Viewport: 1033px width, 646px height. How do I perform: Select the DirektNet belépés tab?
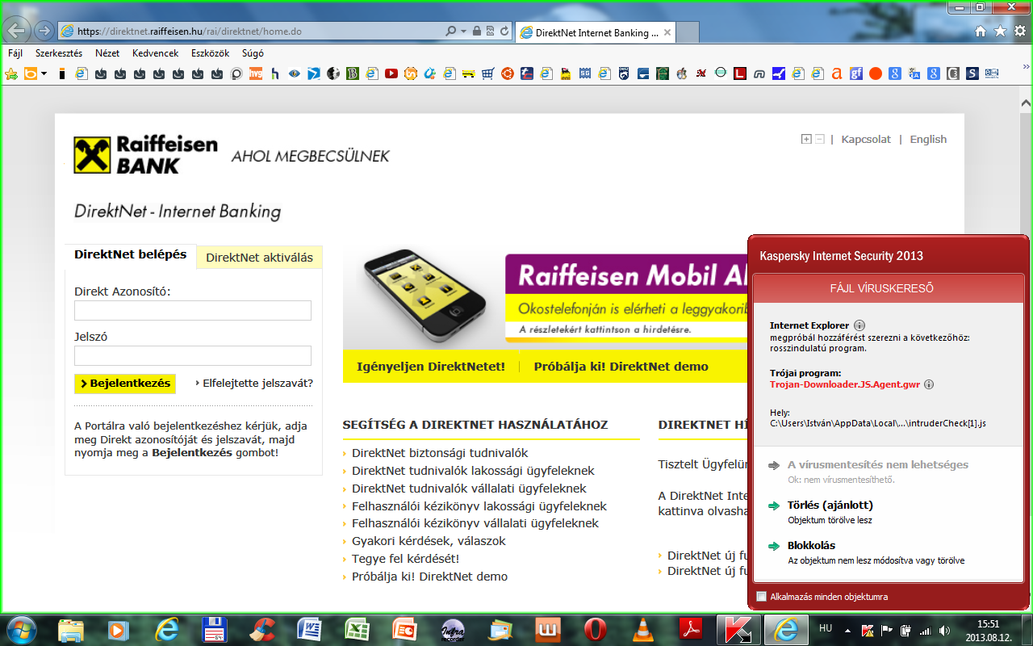(x=131, y=254)
